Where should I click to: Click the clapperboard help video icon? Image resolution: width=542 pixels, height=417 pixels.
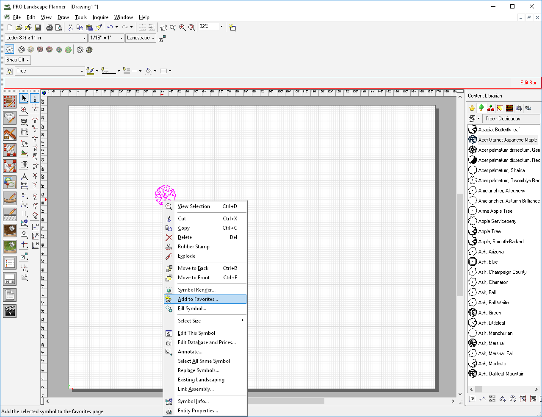9,311
